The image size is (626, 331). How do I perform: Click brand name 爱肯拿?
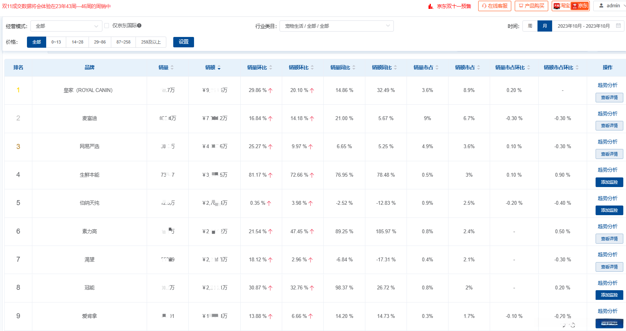pyautogui.click(x=90, y=316)
